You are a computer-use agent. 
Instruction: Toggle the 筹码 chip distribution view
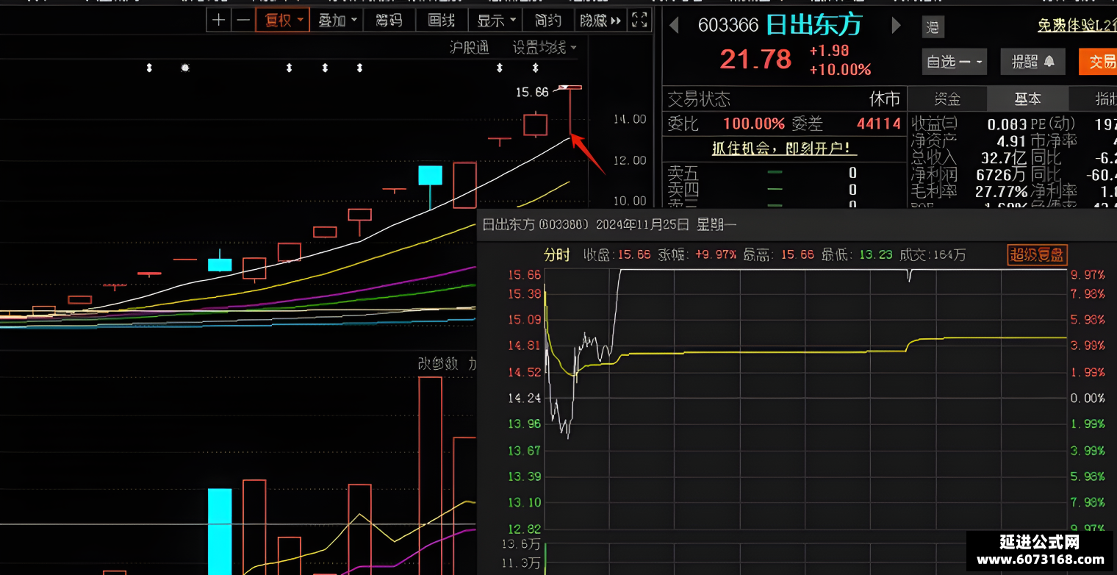tap(389, 20)
